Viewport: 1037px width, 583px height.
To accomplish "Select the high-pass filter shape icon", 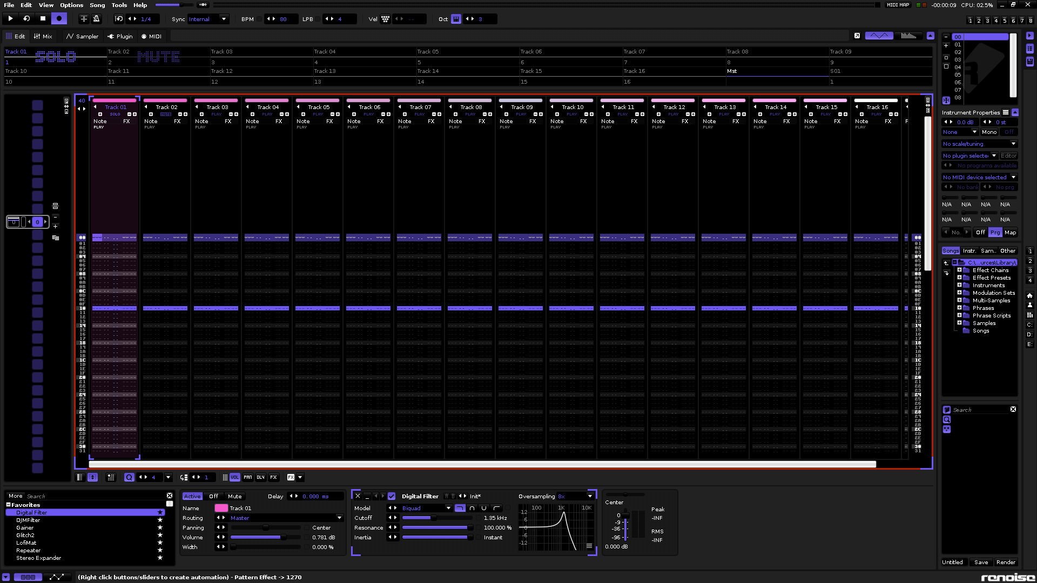I will (x=496, y=508).
